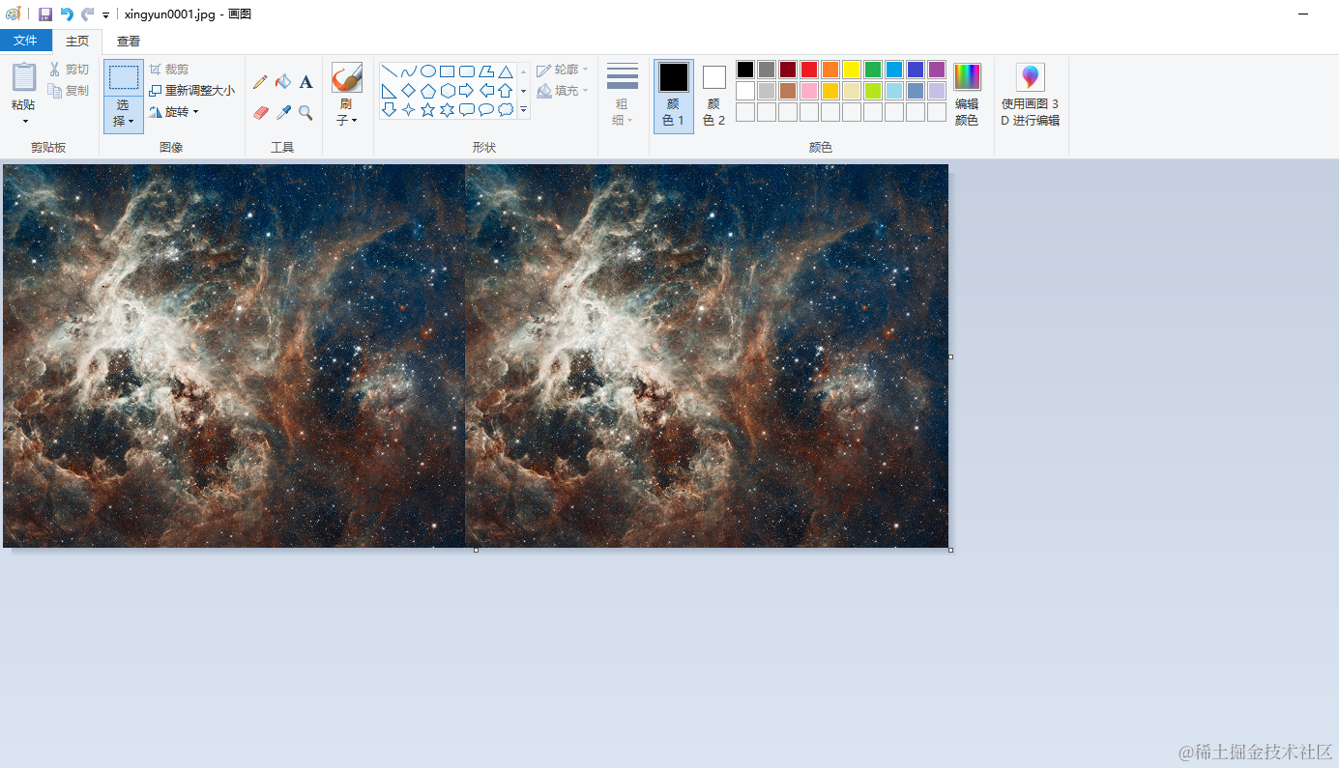Open the 粗细 (Size) line thickness dropdown
This screenshot has width=1339, height=768.
coord(622,94)
